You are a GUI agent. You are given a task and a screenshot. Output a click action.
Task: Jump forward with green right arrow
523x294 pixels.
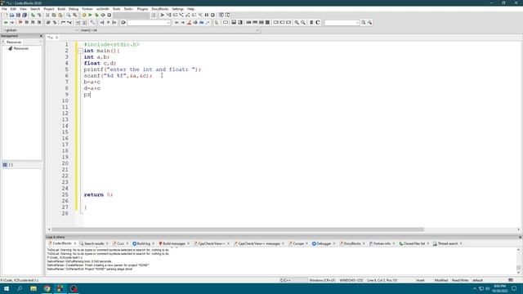[x=11, y=22]
